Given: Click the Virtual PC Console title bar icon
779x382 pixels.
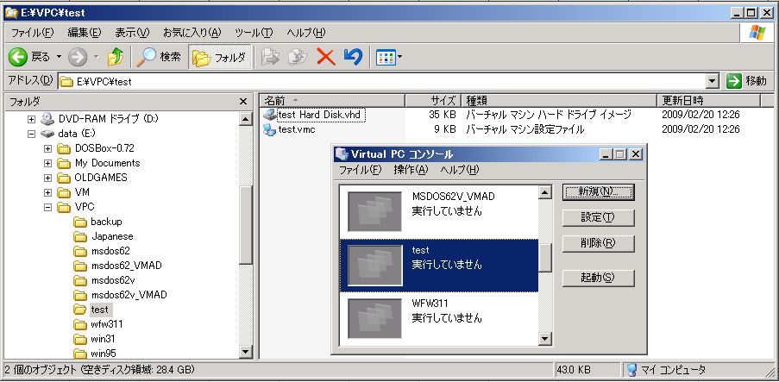Looking at the screenshot, I should coord(342,154).
